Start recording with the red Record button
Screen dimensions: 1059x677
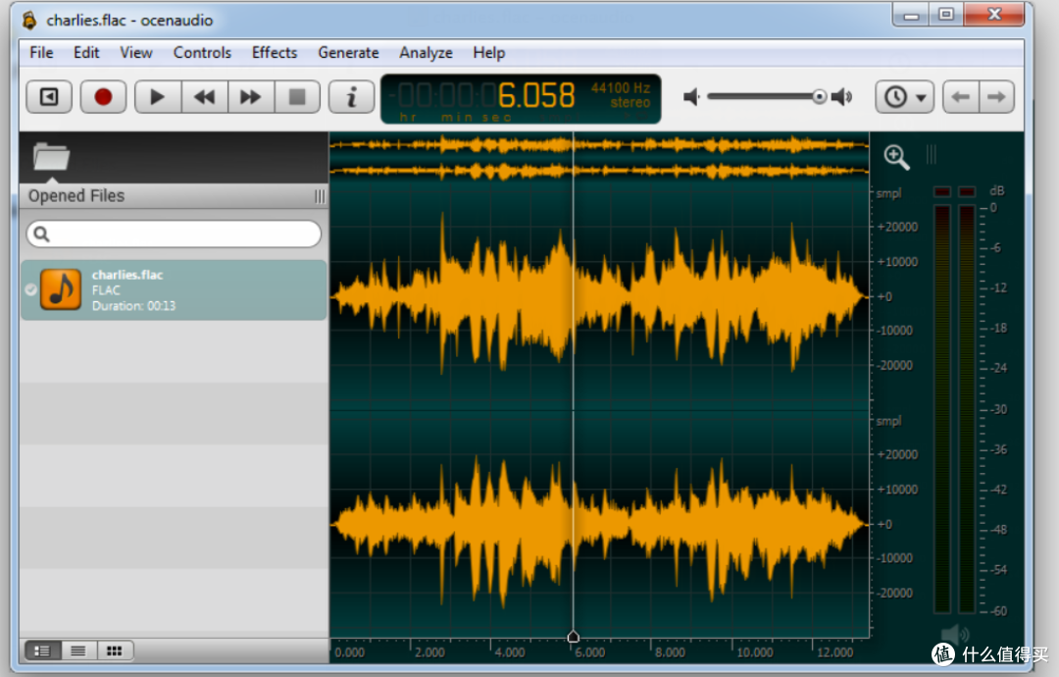(103, 96)
